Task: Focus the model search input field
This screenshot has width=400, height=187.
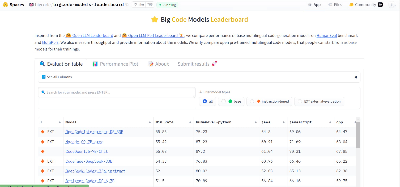Action: point(117,92)
